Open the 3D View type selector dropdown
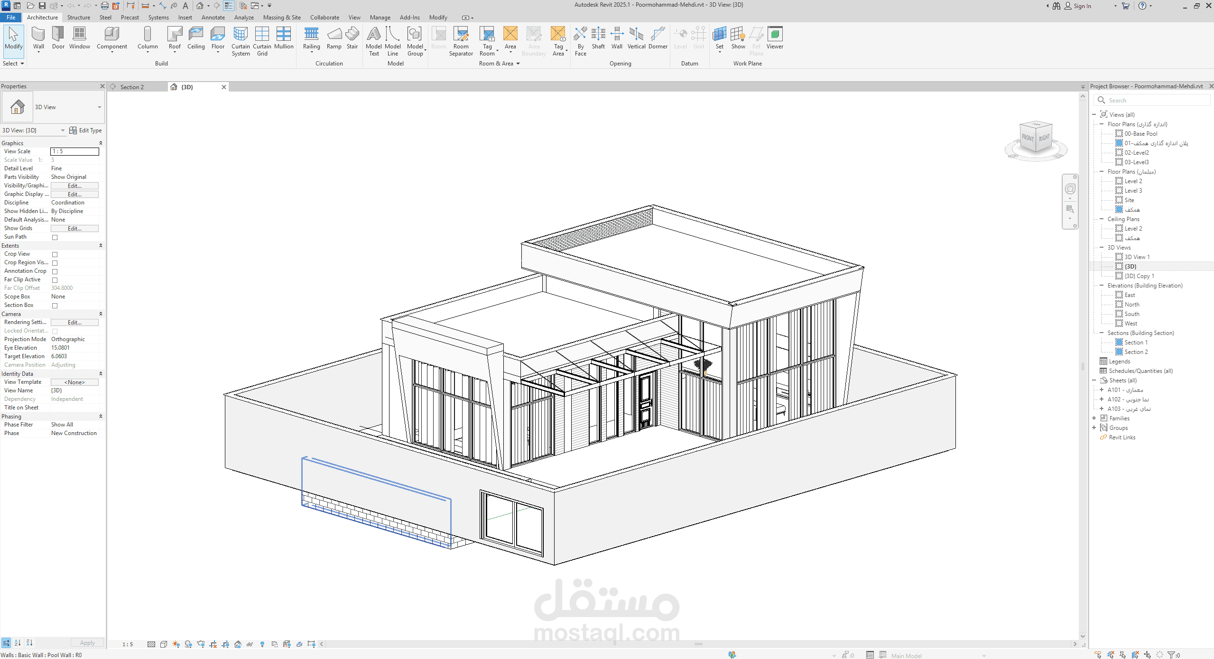Viewport: 1214px width, 659px height. click(x=99, y=107)
